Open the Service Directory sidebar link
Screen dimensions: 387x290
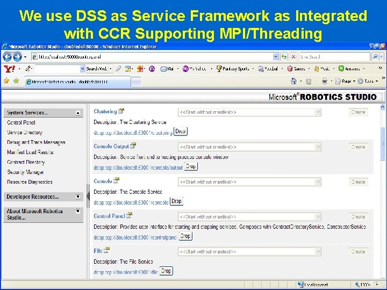(x=25, y=133)
